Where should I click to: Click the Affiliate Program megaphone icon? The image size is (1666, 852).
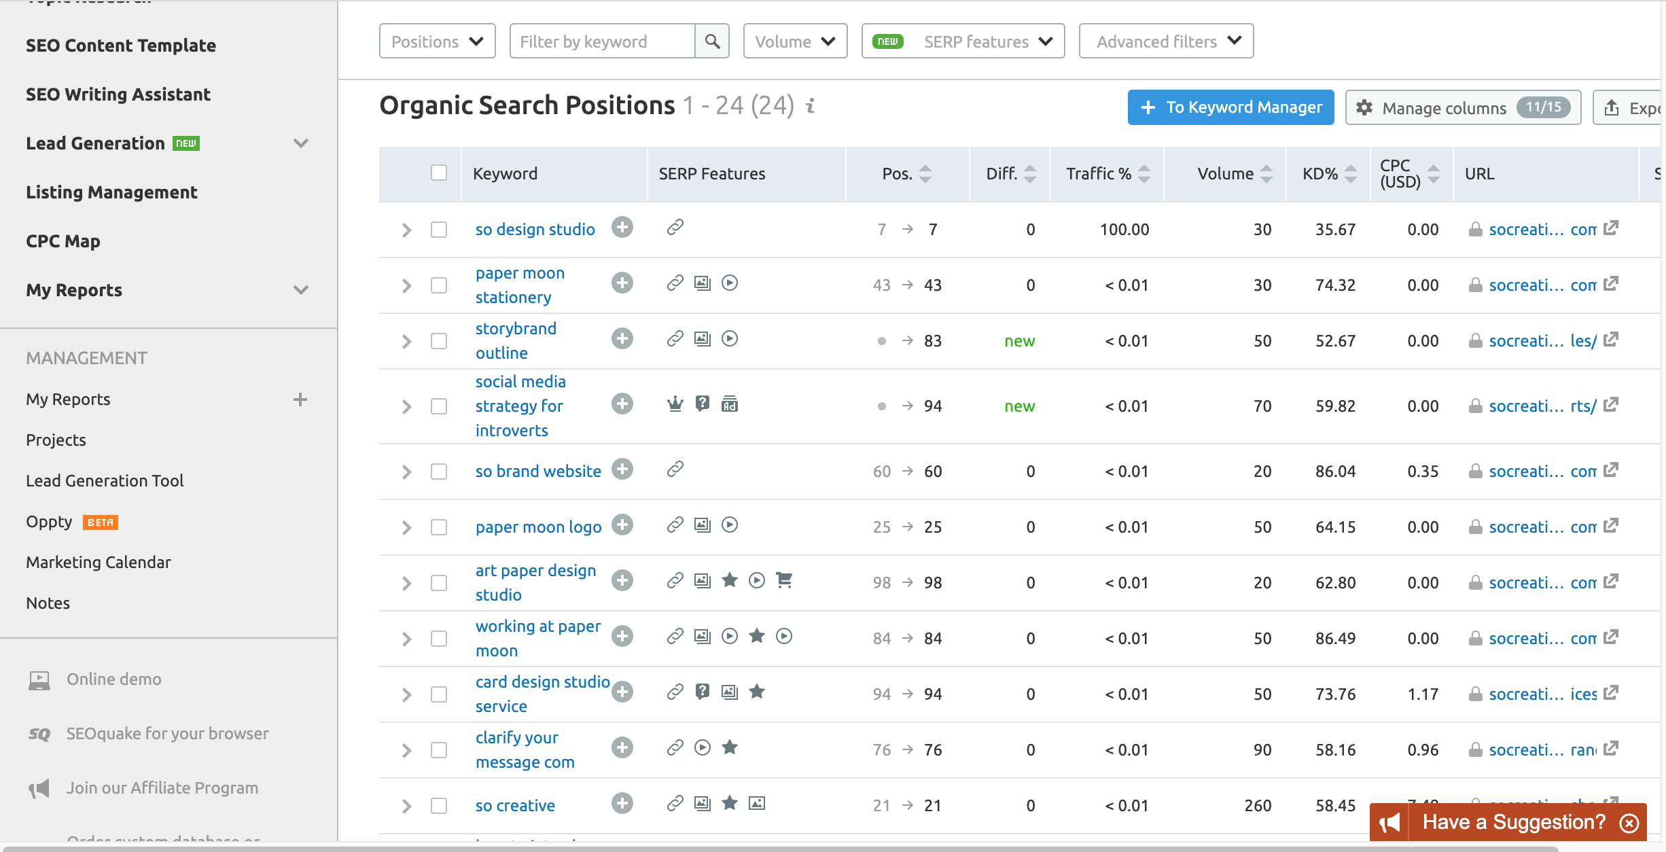tap(39, 789)
